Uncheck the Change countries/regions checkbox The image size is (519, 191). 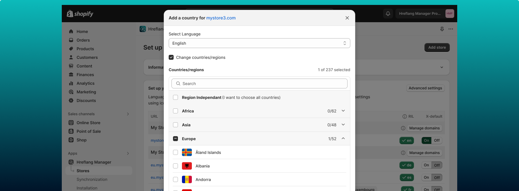click(x=171, y=57)
